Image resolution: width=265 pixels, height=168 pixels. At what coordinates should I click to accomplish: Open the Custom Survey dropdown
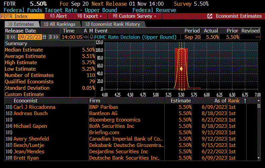(x=135, y=16)
